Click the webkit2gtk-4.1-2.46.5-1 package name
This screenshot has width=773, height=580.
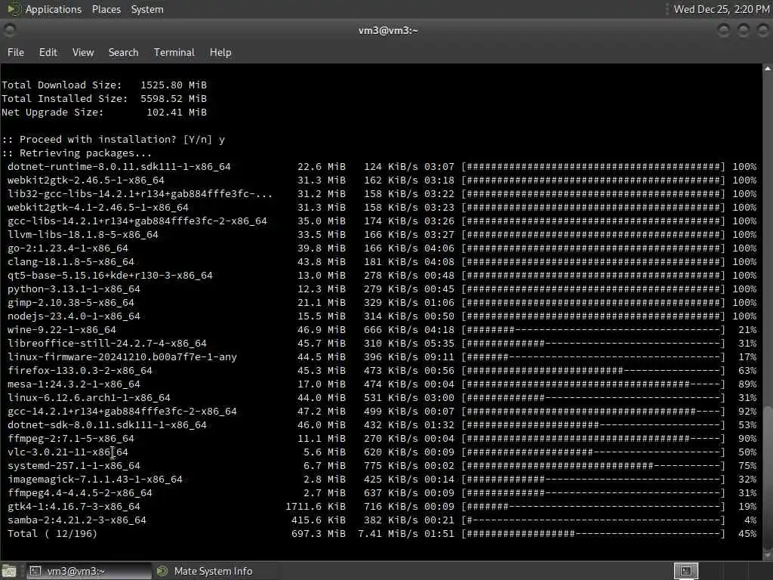97,207
